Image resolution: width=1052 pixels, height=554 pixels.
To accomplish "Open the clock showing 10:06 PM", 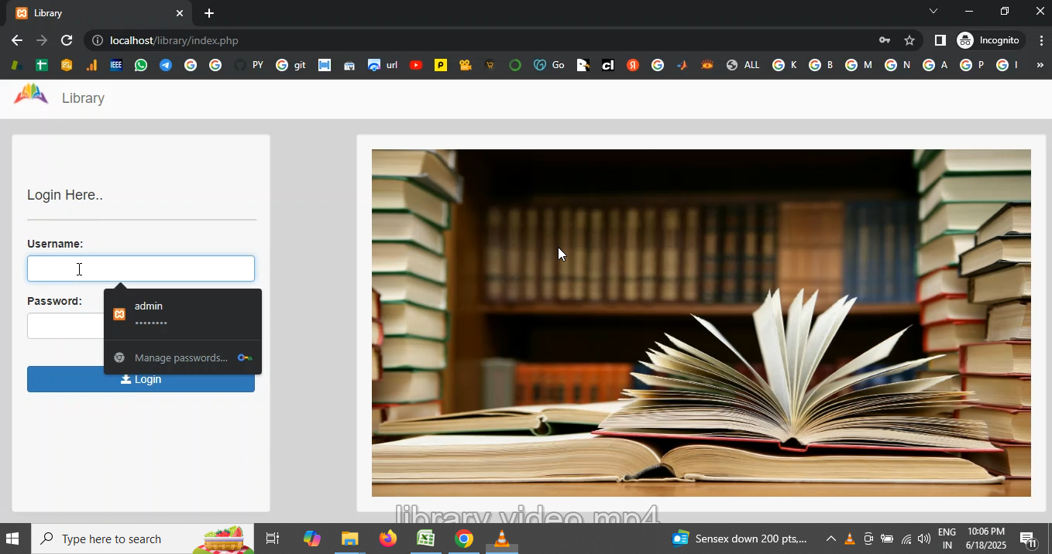I will tap(985, 539).
